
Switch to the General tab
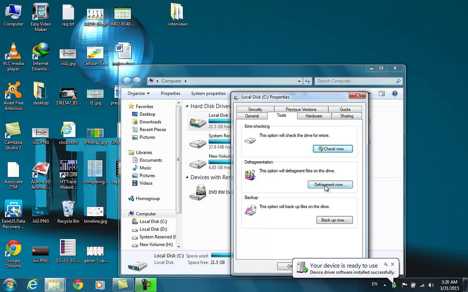(x=252, y=116)
